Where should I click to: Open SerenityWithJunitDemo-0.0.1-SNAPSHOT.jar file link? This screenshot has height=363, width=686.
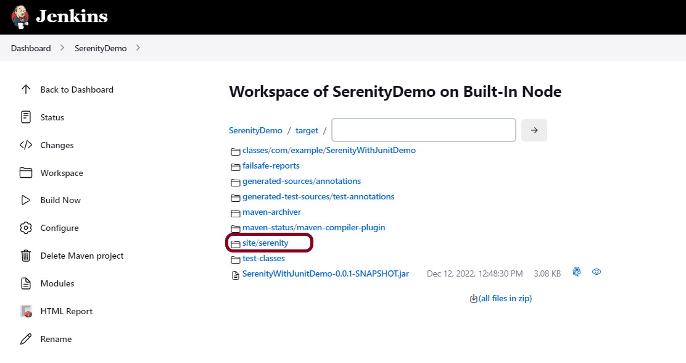pos(325,273)
